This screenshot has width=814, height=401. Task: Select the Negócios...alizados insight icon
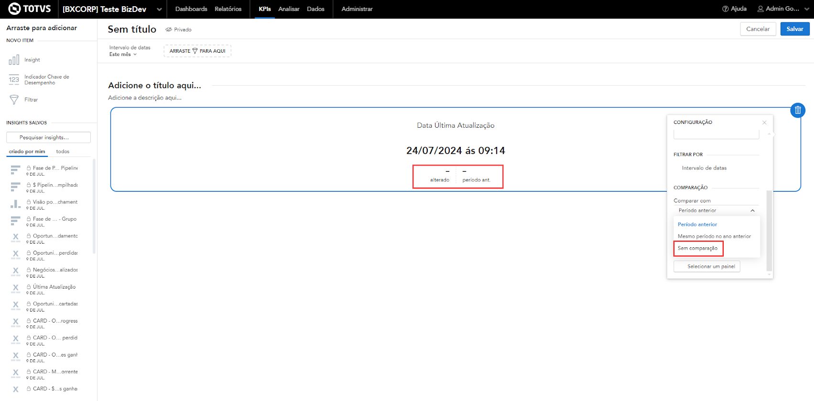point(15,272)
